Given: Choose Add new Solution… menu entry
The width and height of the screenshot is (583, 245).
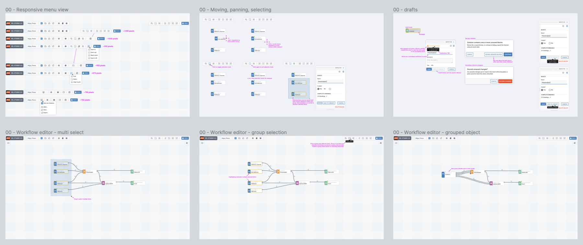Looking at the screenshot, I should pyautogui.click(x=48, y=103).
